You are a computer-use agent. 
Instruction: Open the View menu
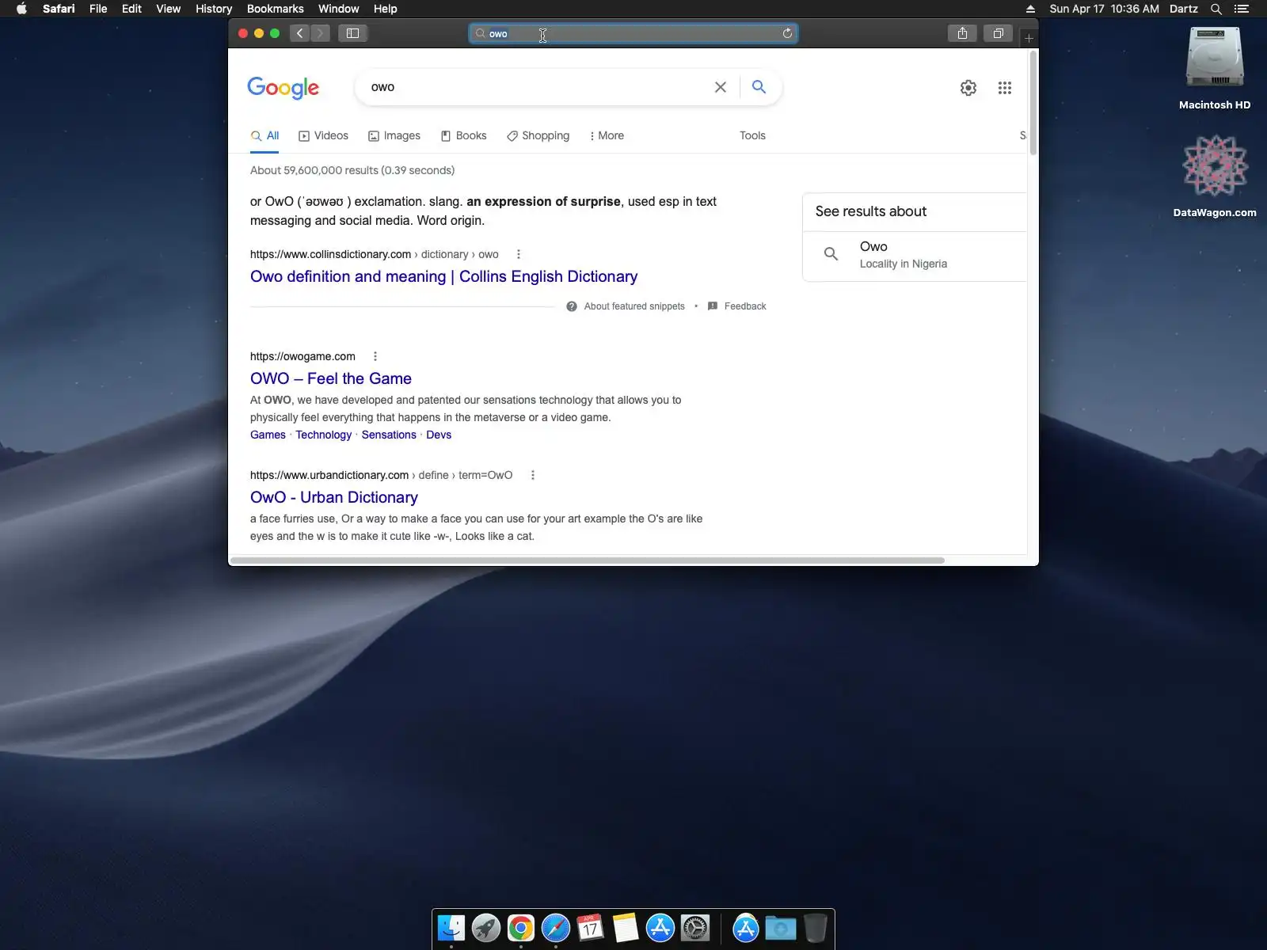click(168, 9)
